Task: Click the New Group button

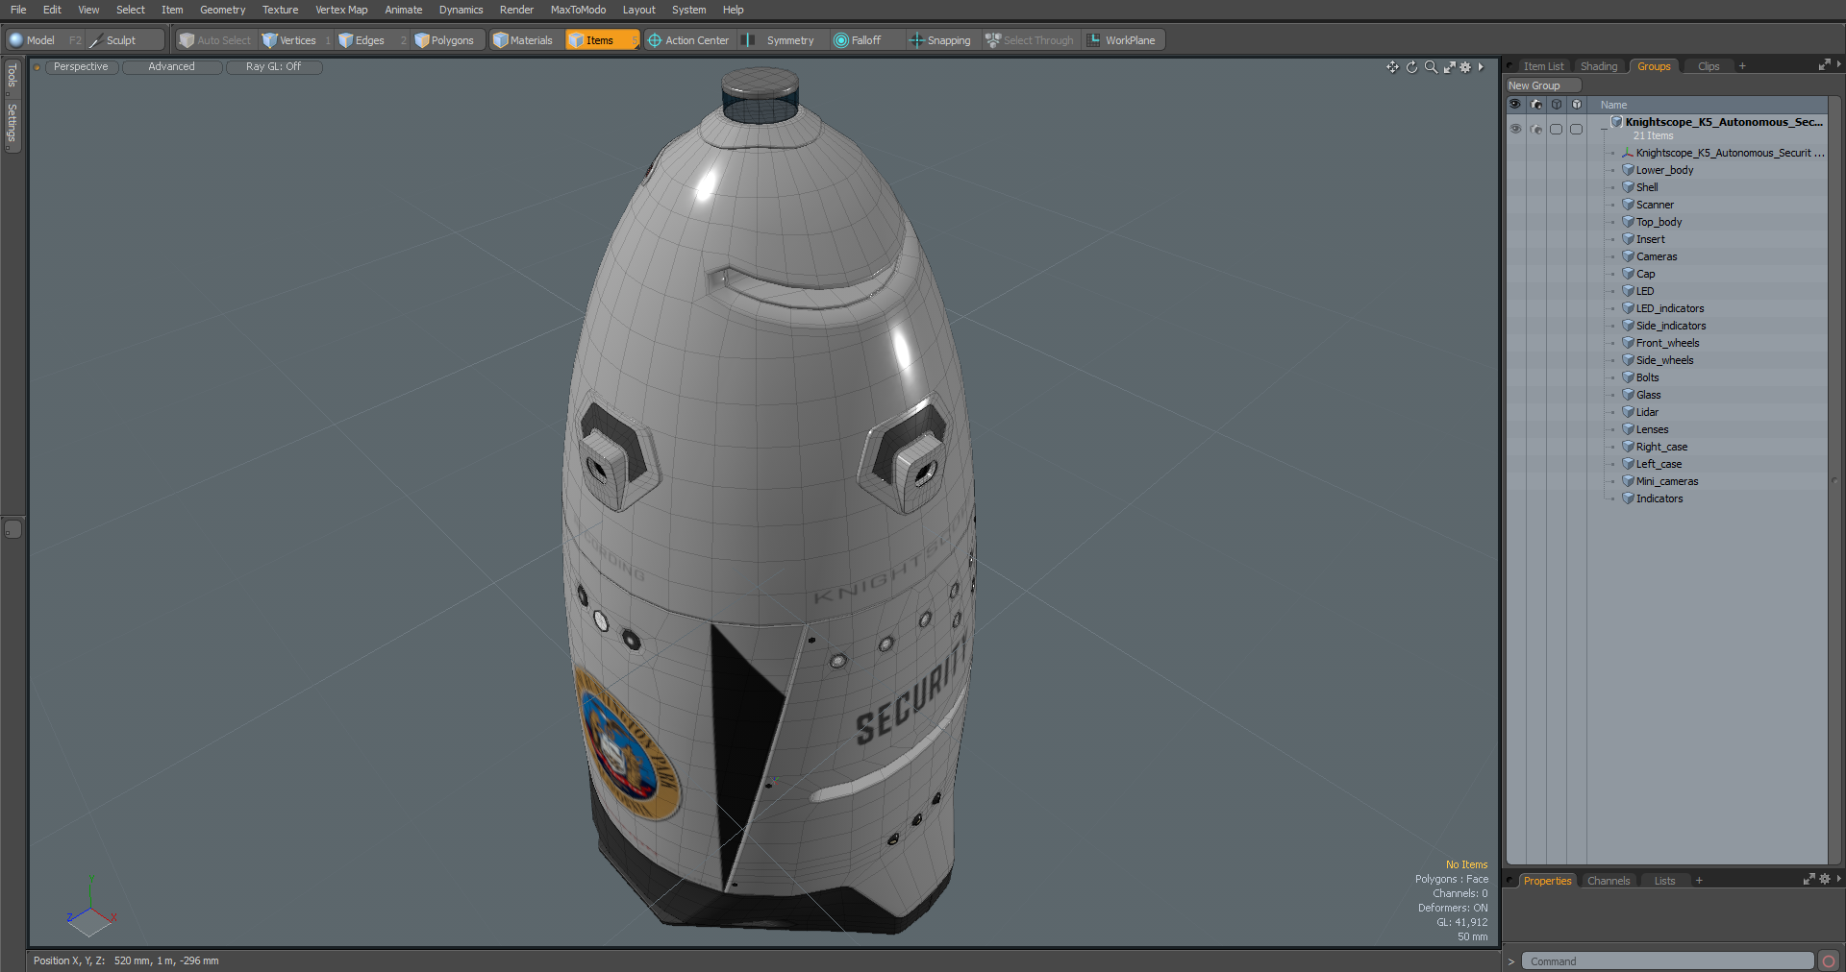Action: tap(1542, 85)
